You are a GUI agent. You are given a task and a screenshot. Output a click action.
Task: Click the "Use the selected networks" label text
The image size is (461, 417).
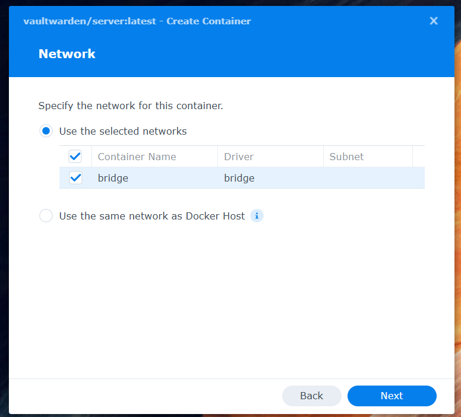[x=123, y=131]
